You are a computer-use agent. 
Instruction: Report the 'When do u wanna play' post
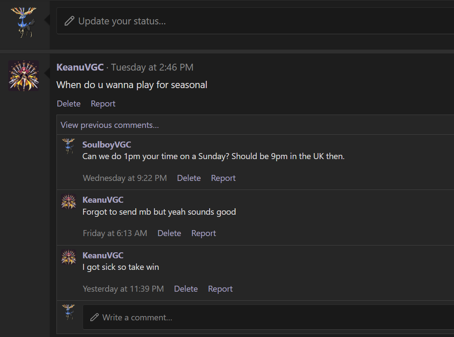tap(103, 103)
